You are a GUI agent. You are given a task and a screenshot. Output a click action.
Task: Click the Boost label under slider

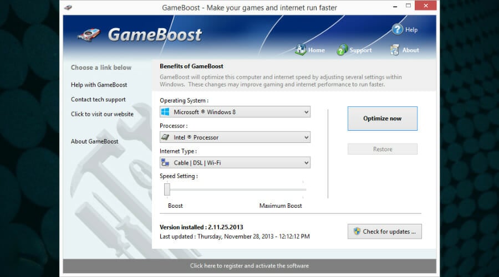(175, 206)
